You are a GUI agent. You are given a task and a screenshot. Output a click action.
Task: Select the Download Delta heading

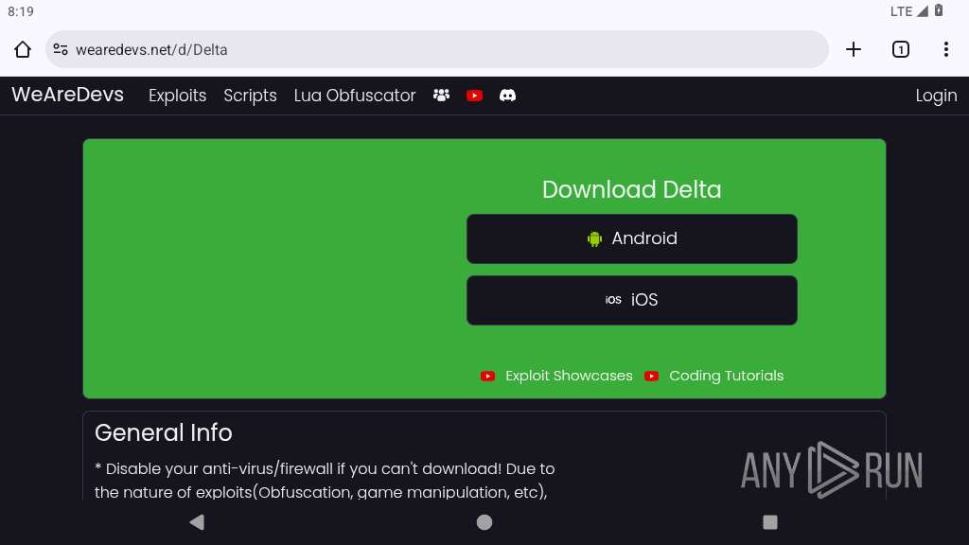pyautogui.click(x=631, y=189)
